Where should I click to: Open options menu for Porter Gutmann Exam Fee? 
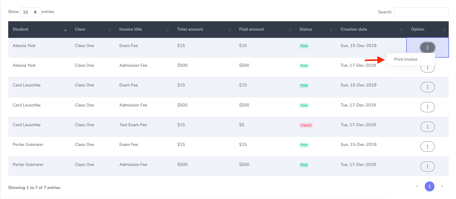tap(427, 147)
